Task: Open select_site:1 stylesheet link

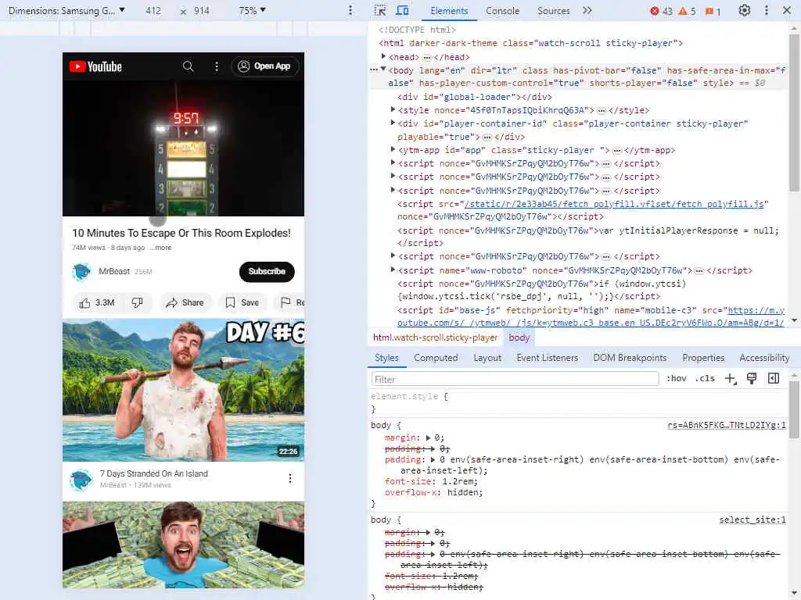Action: tap(752, 520)
